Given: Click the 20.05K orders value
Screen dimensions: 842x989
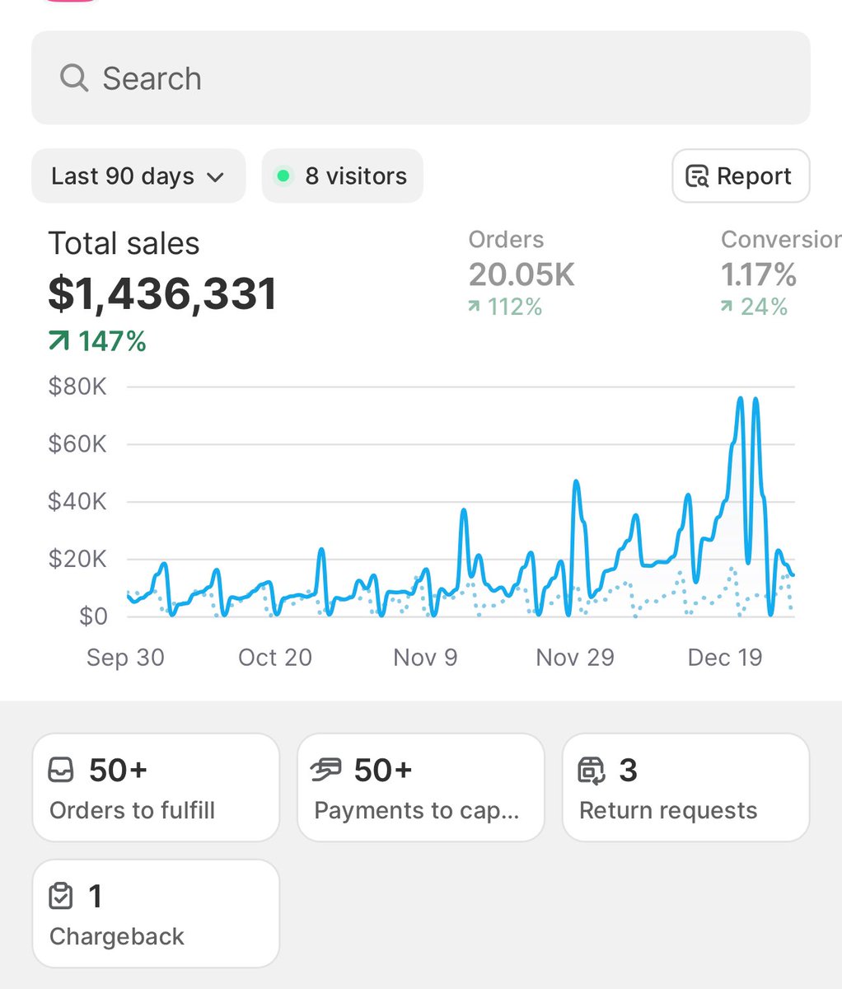Looking at the screenshot, I should pyautogui.click(x=522, y=274).
